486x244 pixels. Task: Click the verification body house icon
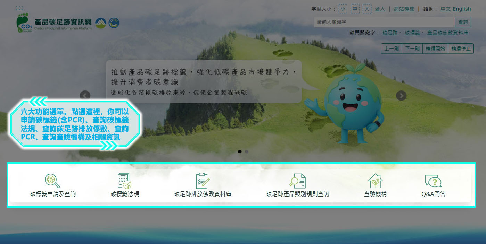tap(375, 181)
